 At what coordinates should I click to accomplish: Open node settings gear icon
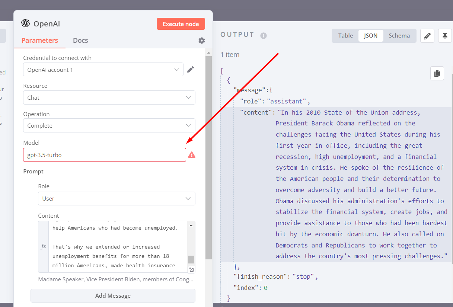(x=202, y=41)
